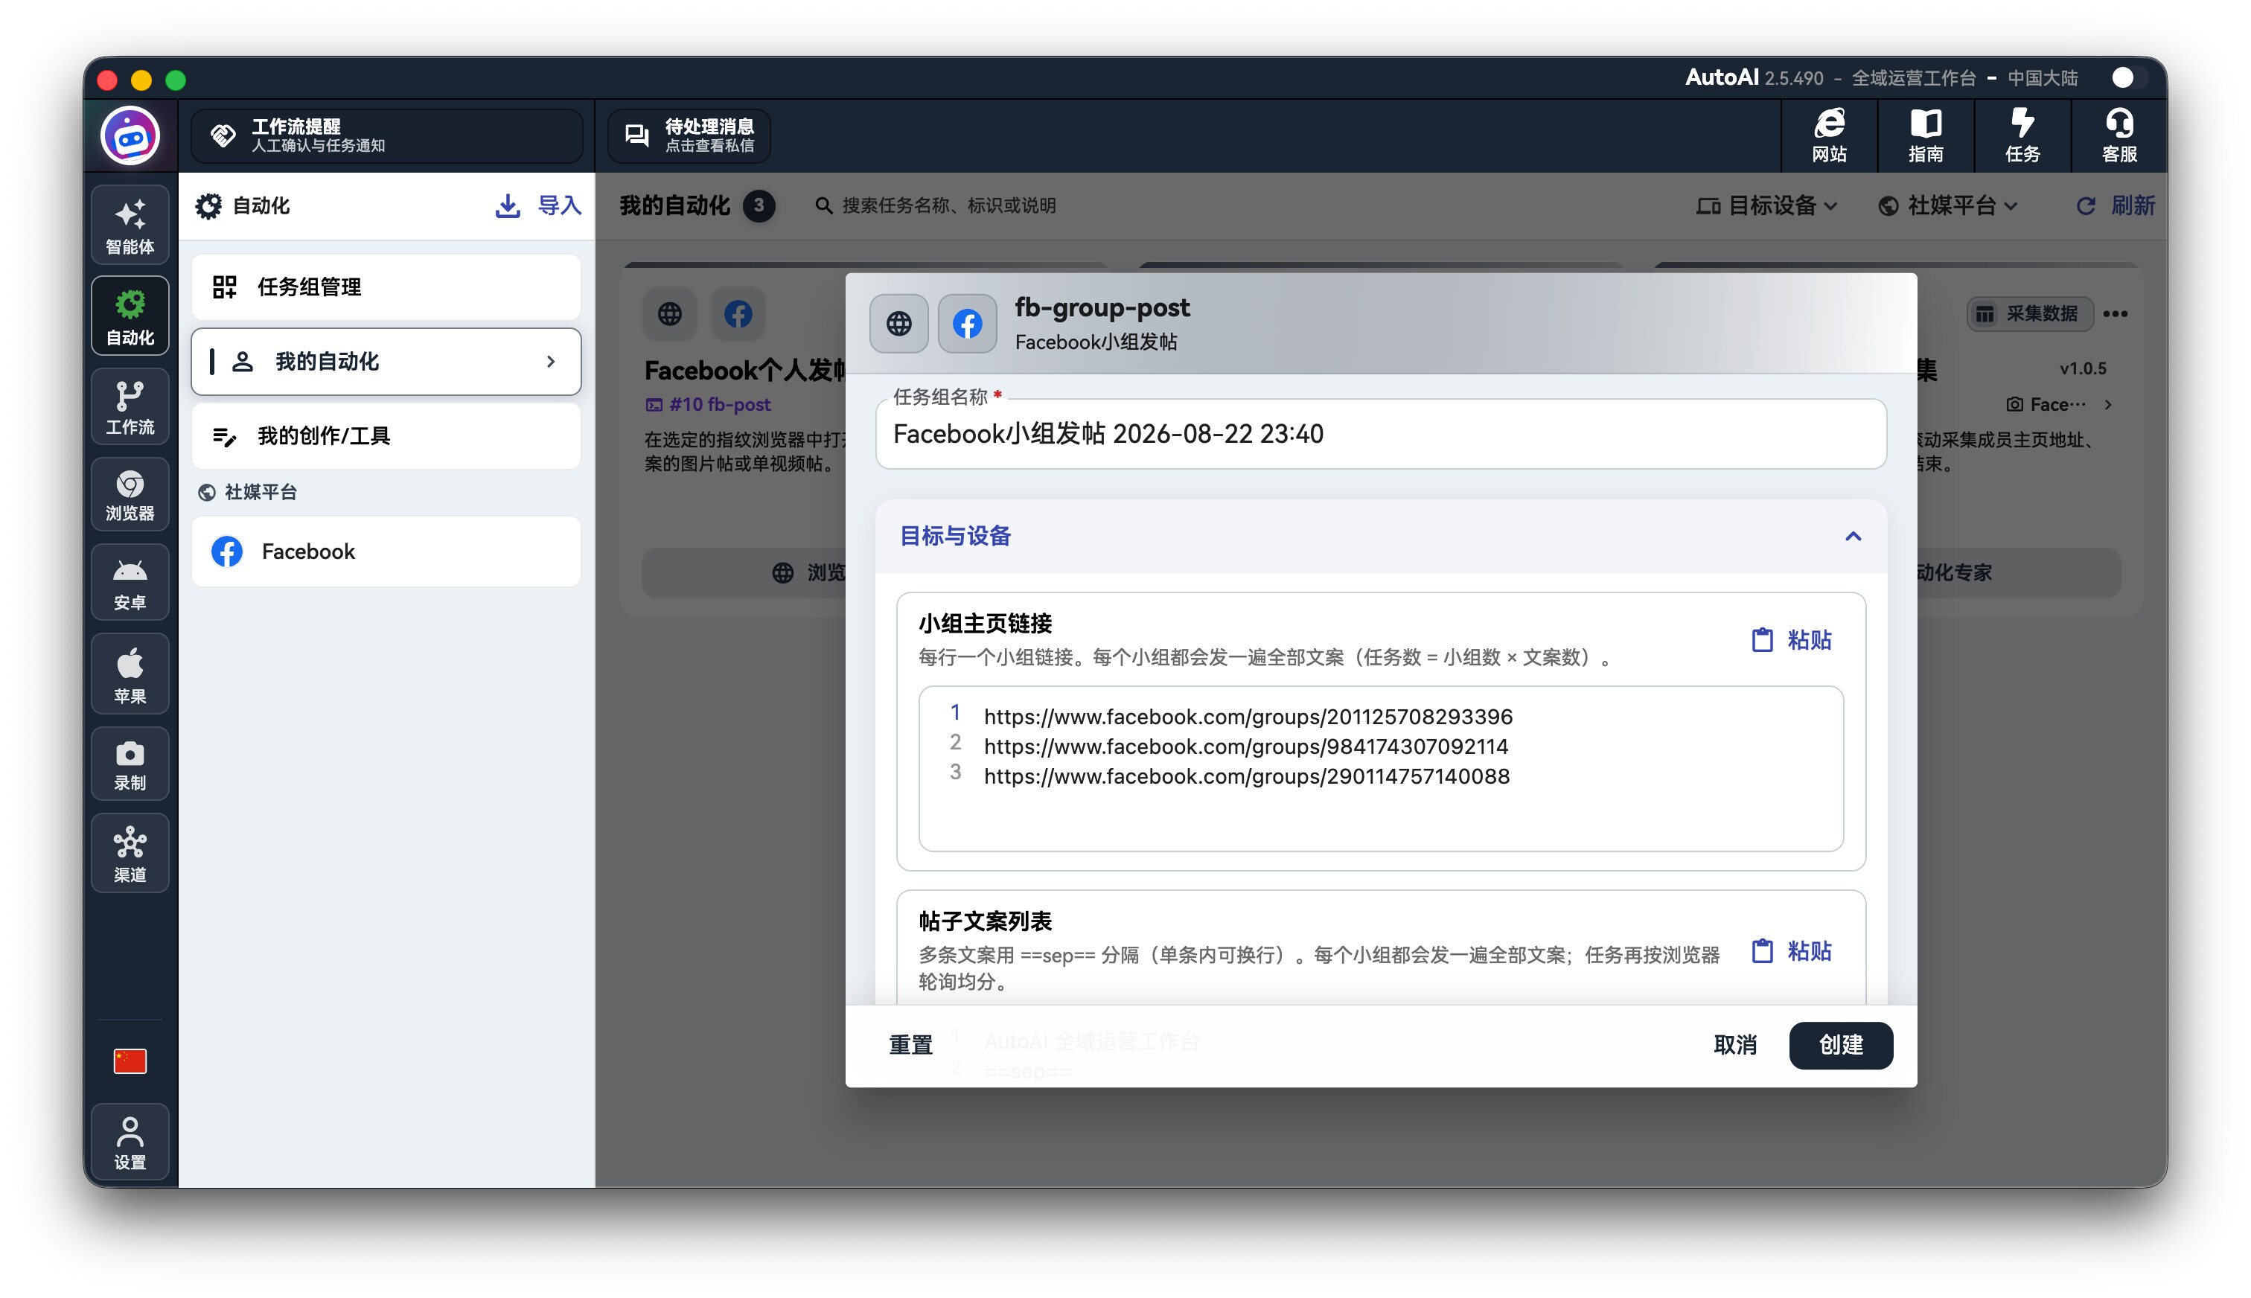This screenshot has height=1298, width=2251.
Task: Click the Facebook icon on background card
Action: (737, 314)
